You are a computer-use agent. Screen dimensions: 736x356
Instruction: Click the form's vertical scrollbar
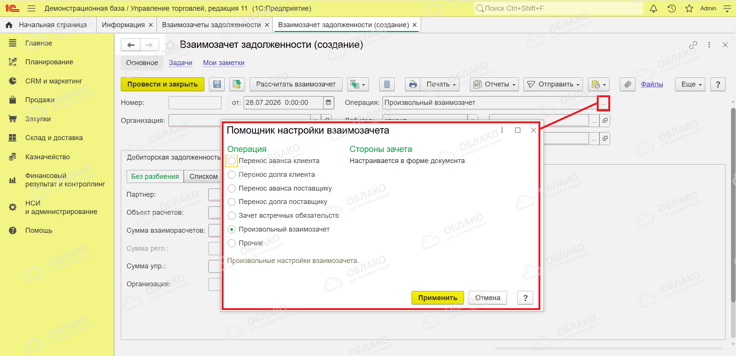click(733, 205)
